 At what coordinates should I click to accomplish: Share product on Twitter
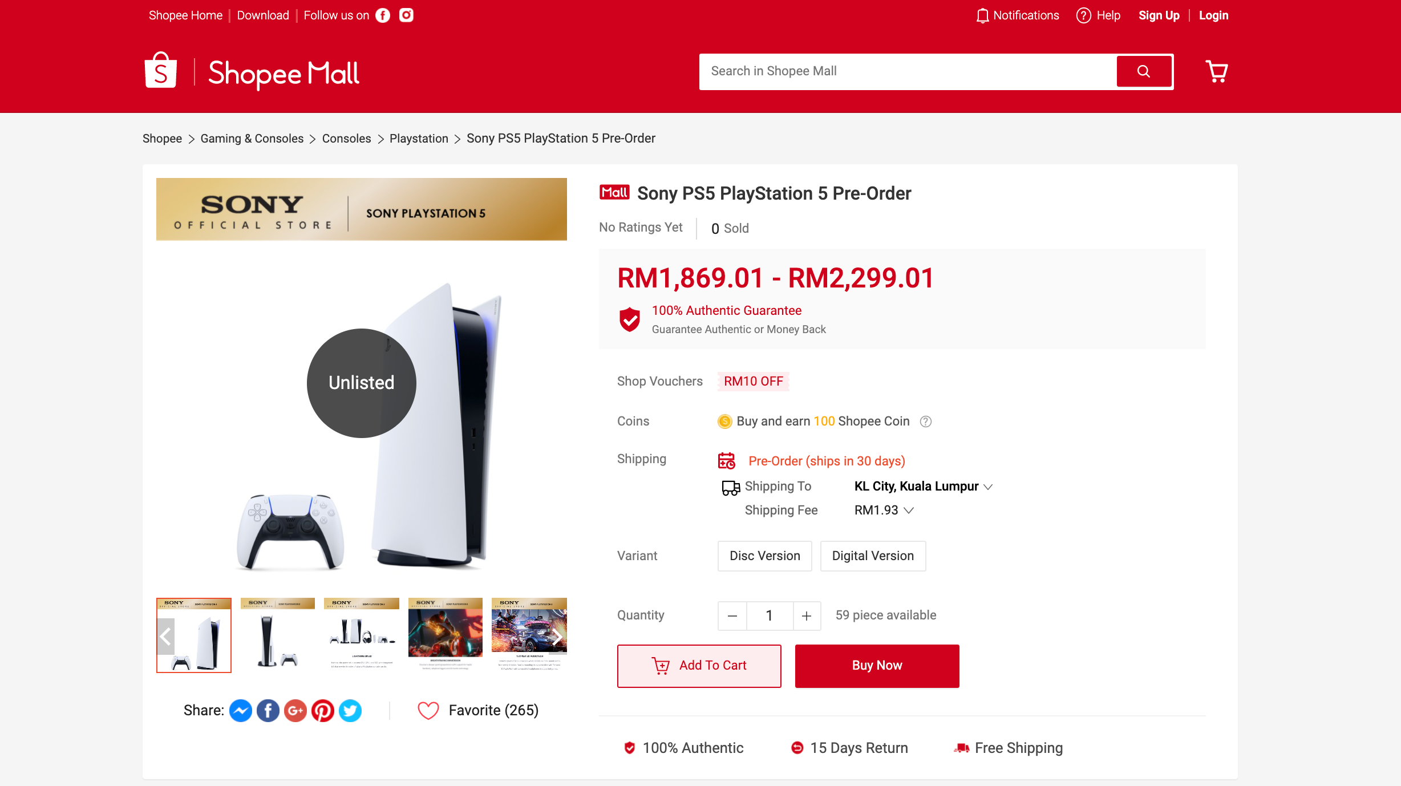(350, 711)
